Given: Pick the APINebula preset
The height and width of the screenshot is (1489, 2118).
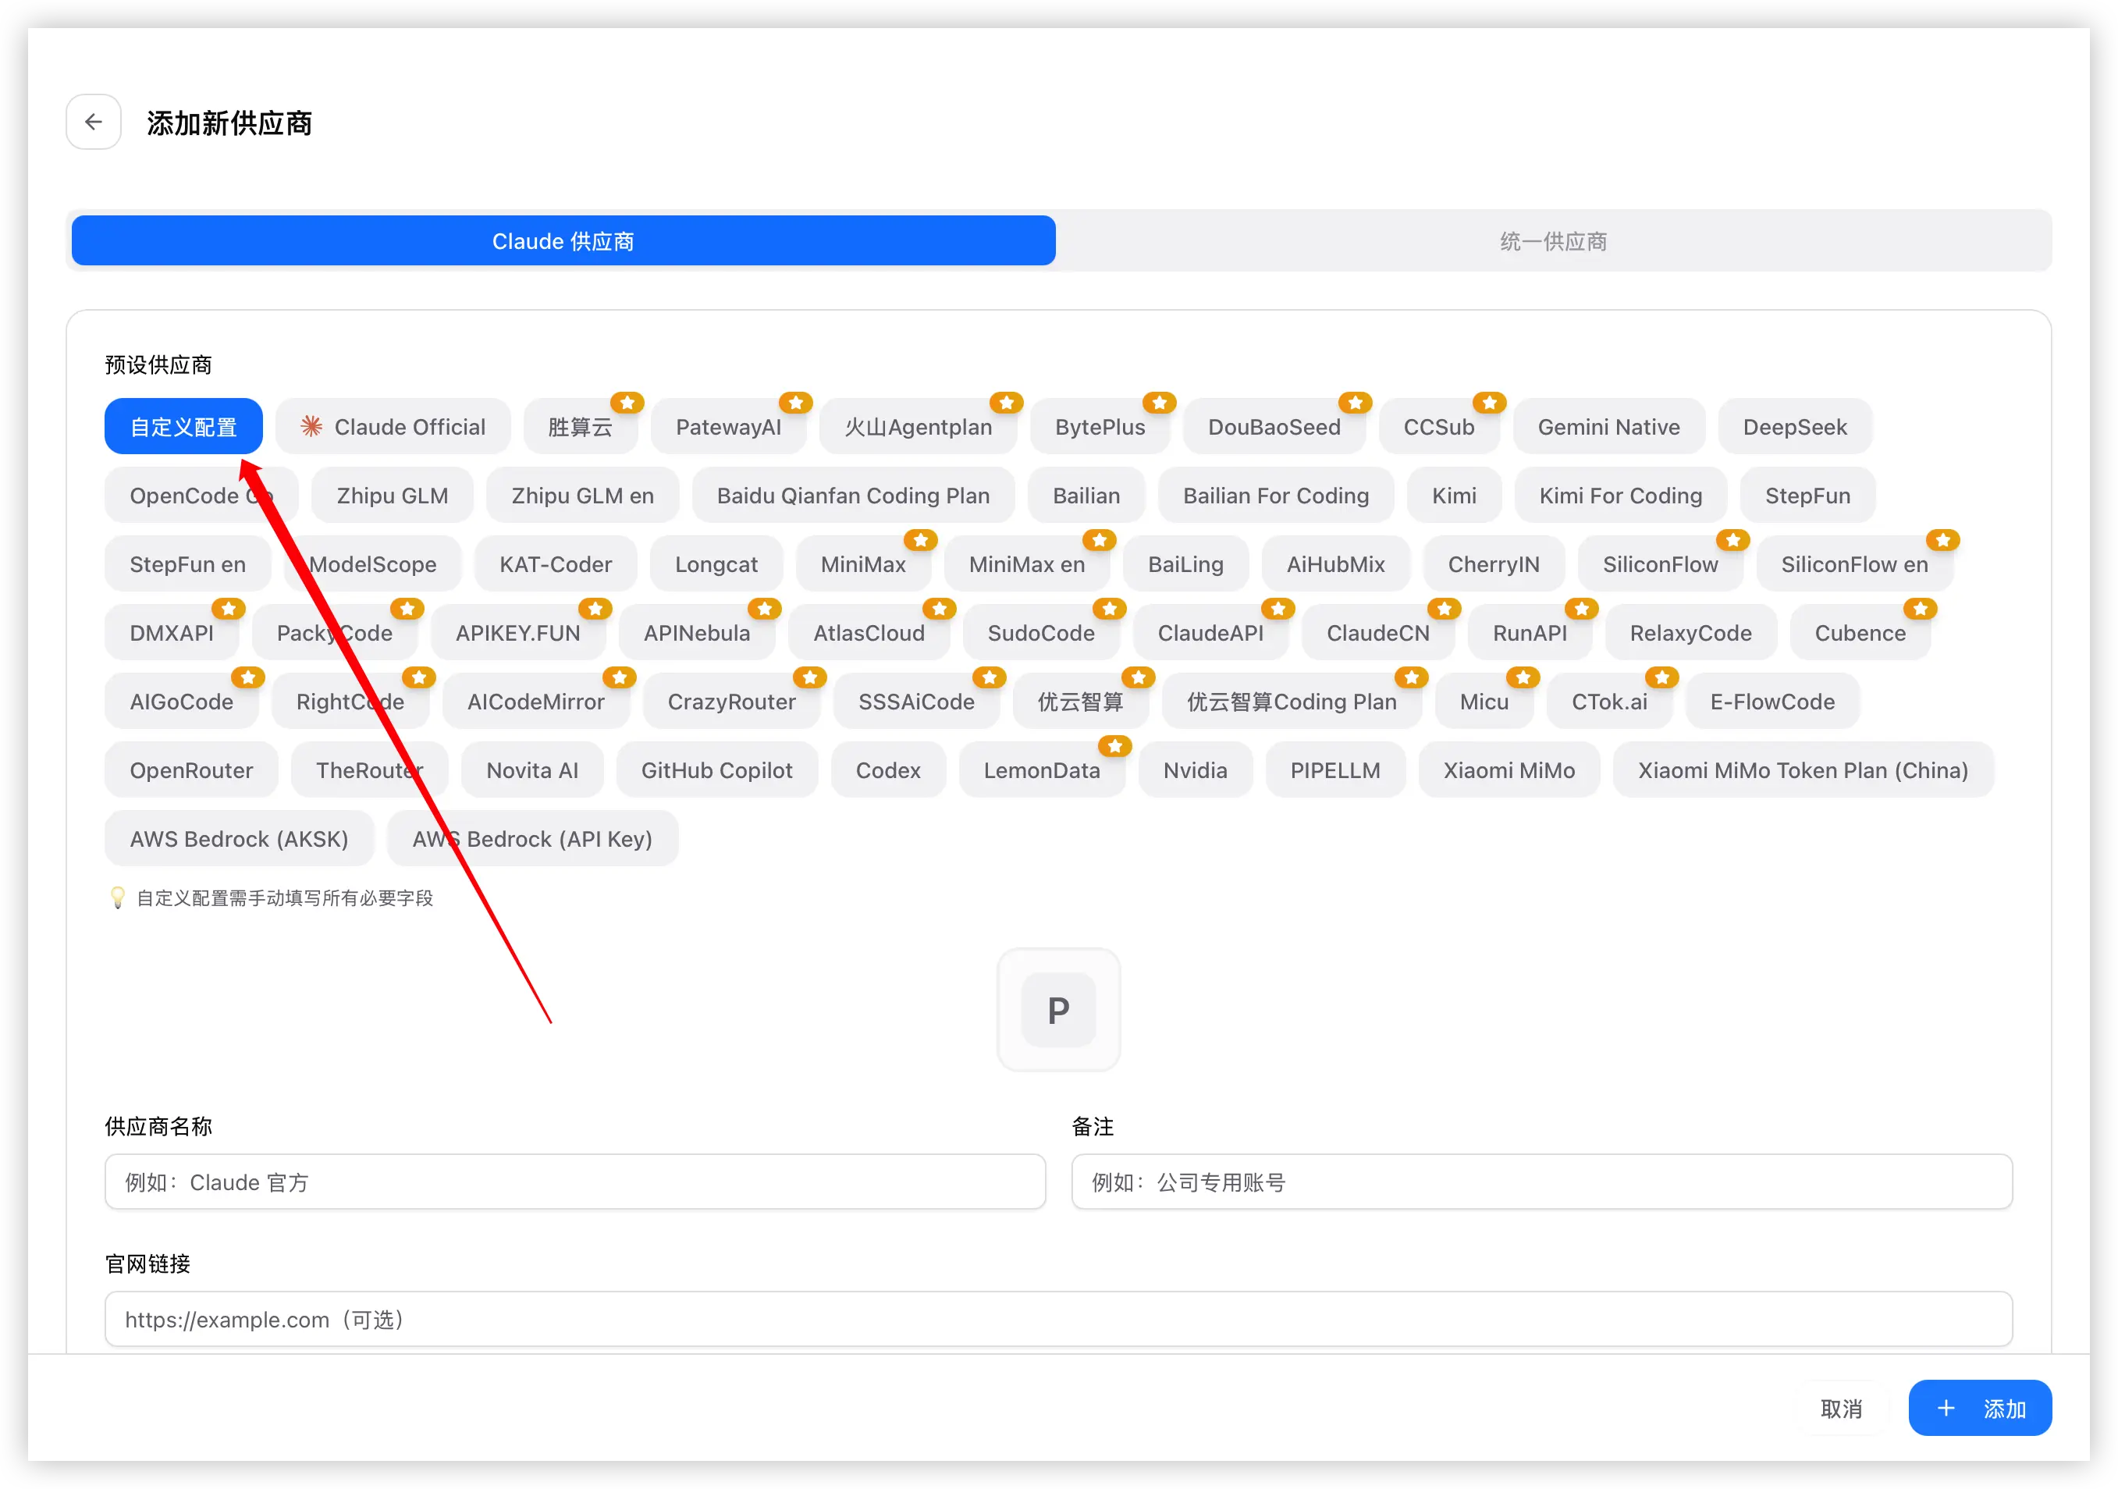Looking at the screenshot, I should pyautogui.click(x=696, y=633).
